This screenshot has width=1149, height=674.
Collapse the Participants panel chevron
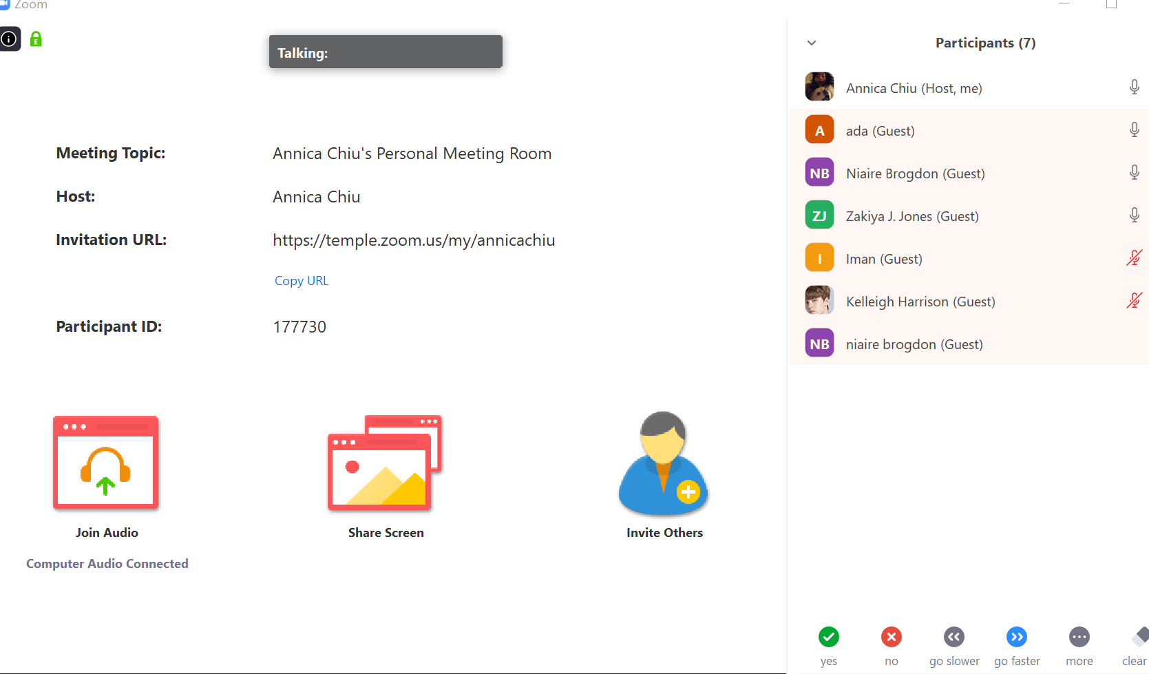812,43
